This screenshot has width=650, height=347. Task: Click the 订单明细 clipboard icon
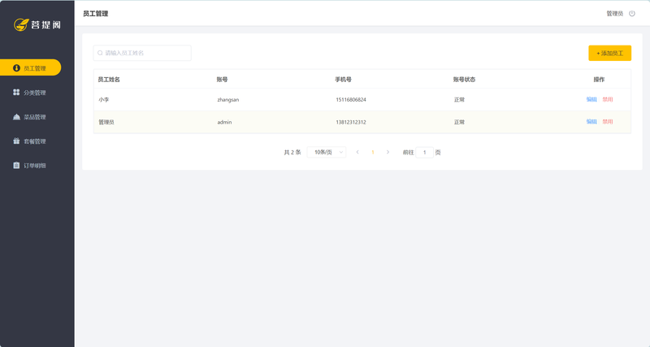tap(16, 165)
